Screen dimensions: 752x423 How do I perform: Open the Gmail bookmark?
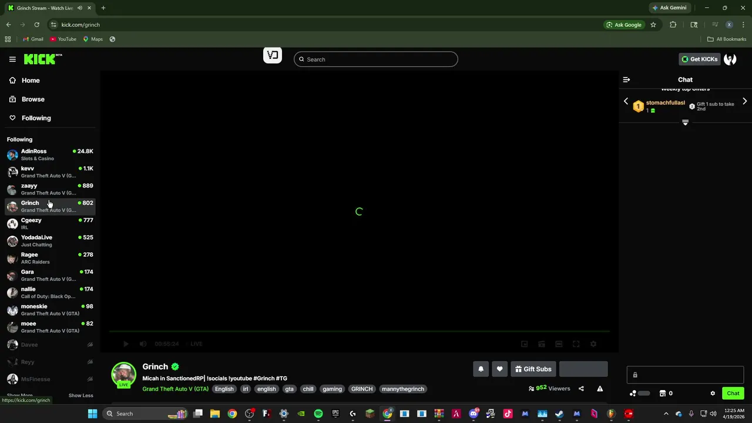tap(33, 39)
